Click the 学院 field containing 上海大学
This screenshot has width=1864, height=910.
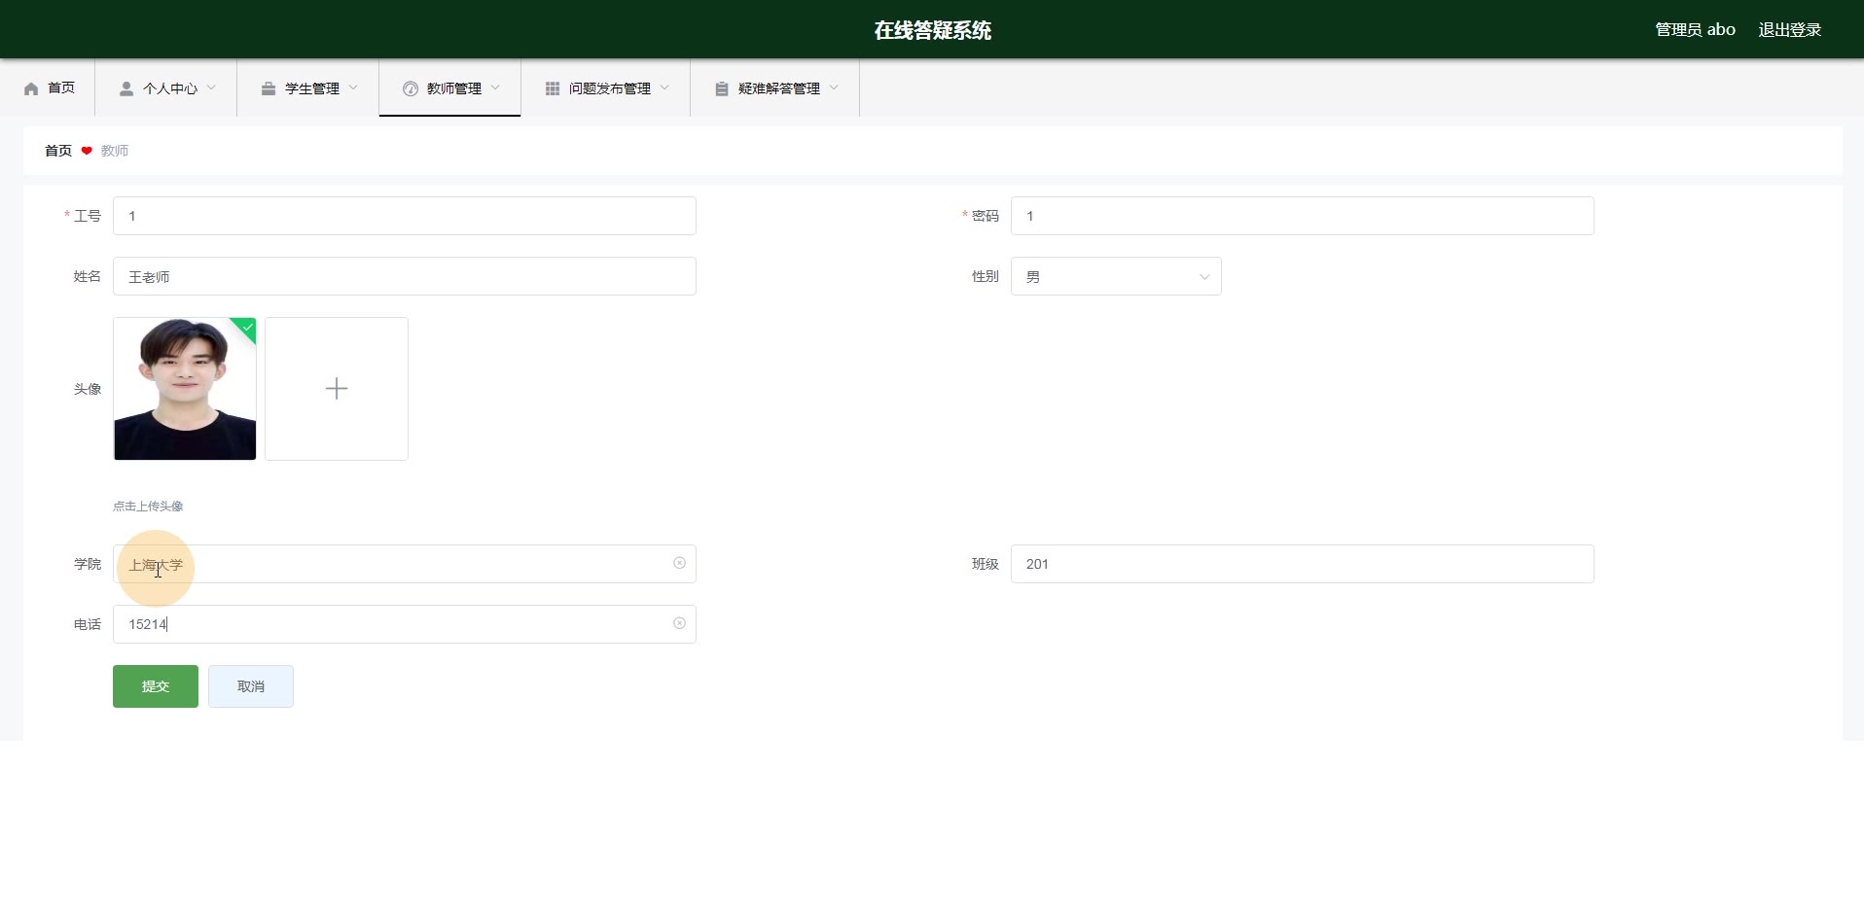[x=405, y=564]
